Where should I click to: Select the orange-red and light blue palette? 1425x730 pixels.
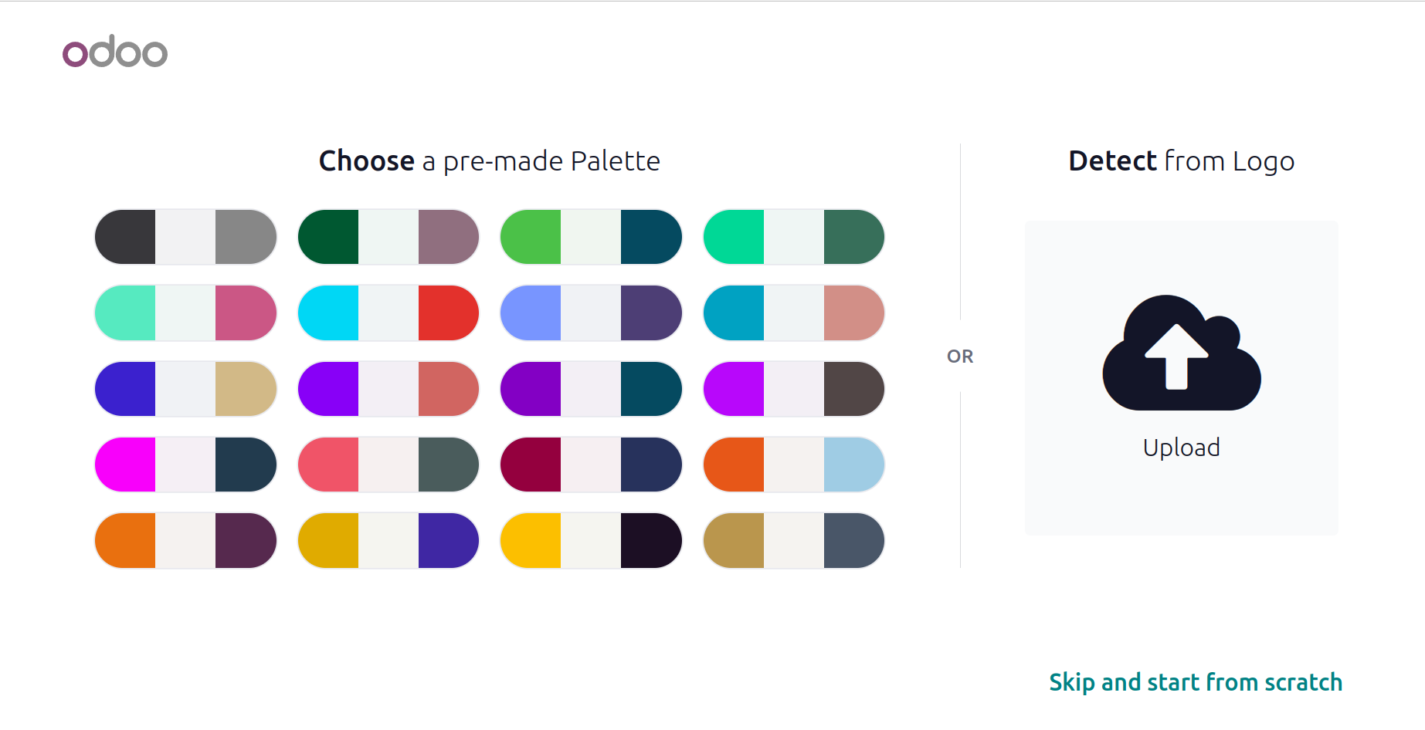pos(794,465)
